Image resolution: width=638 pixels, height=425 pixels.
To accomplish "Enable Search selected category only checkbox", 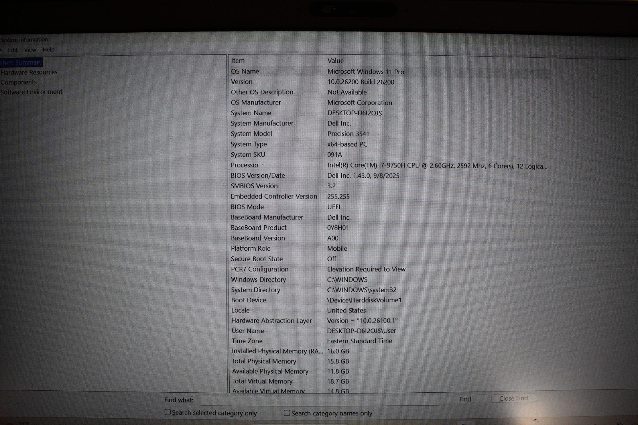I will coord(168,412).
